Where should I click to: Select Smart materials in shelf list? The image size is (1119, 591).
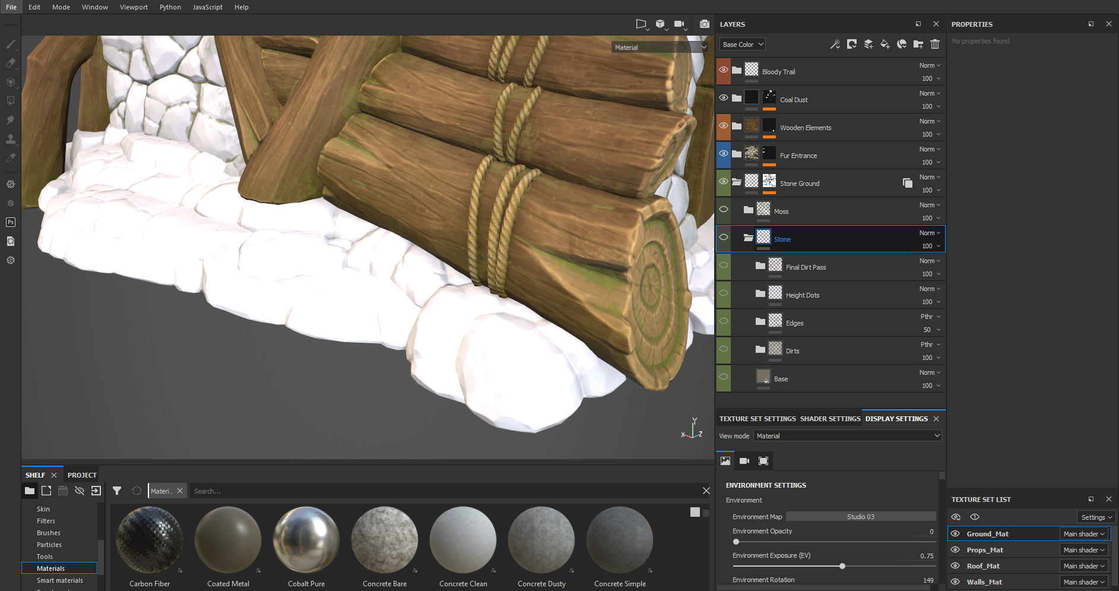(x=60, y=580)
